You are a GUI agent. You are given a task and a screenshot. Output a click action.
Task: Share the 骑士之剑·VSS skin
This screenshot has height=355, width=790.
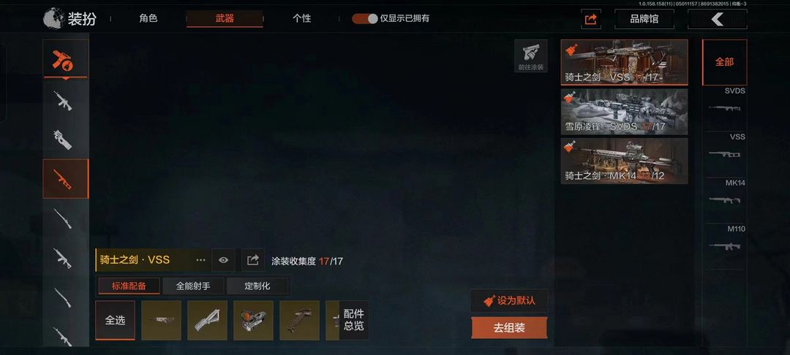point(253,260)
